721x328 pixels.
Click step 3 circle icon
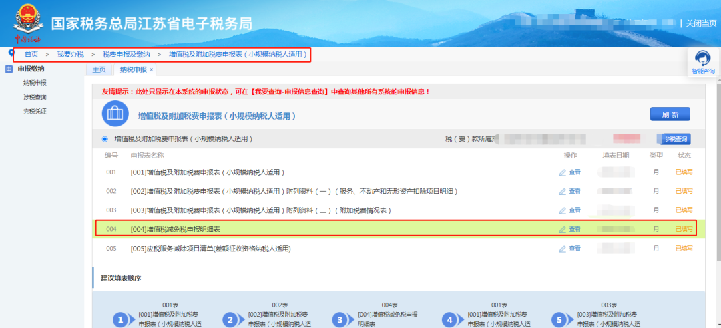(339, 320)
